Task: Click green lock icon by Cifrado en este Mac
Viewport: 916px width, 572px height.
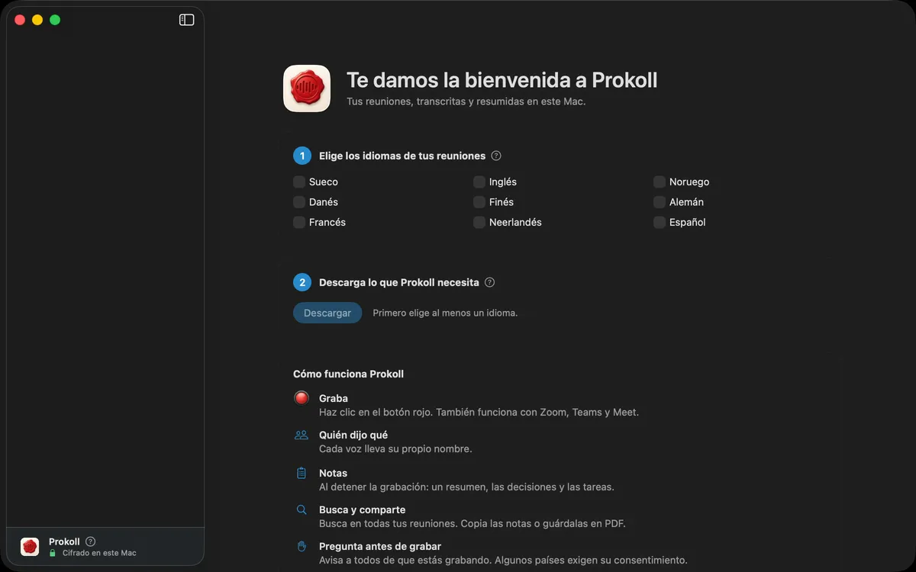Action: [53, 553]
